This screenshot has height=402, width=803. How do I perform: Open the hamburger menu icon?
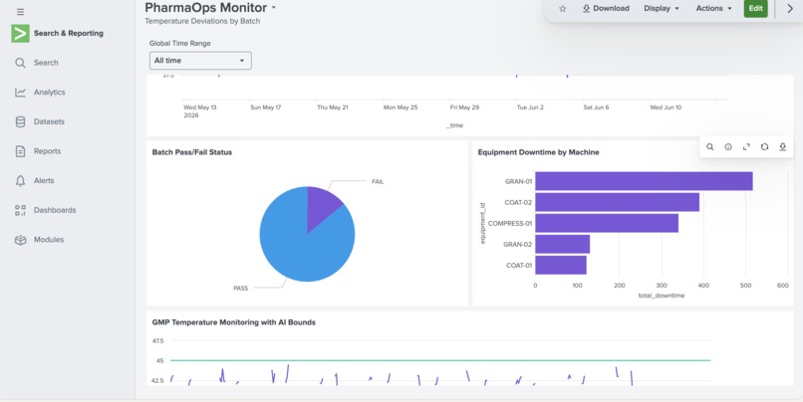(20, 12)
